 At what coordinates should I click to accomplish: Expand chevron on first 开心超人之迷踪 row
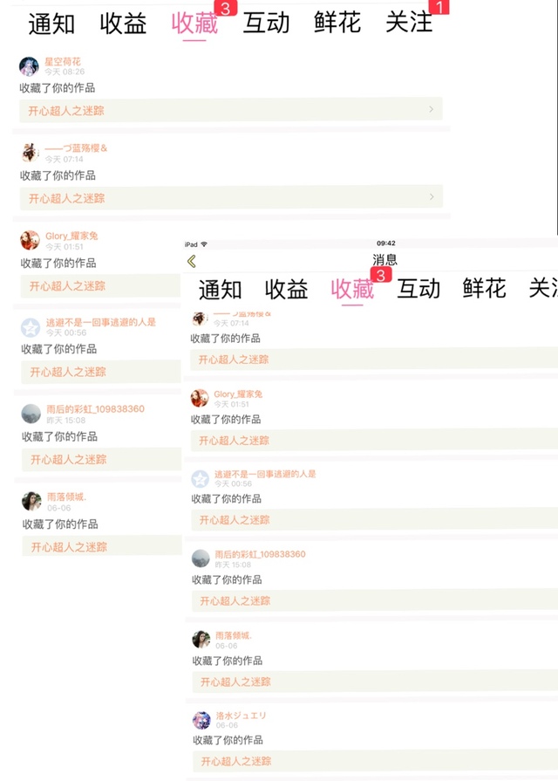(x=431, y=109)
